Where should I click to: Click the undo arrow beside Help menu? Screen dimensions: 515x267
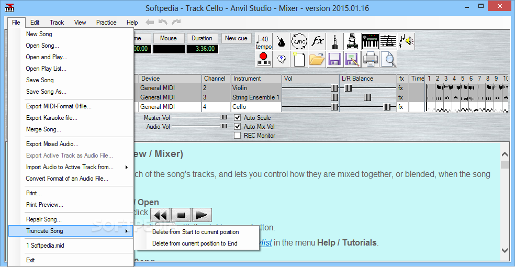[163, 22]
